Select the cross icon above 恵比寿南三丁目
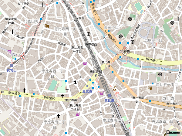 pyautogui.click(x=59, y=116)
